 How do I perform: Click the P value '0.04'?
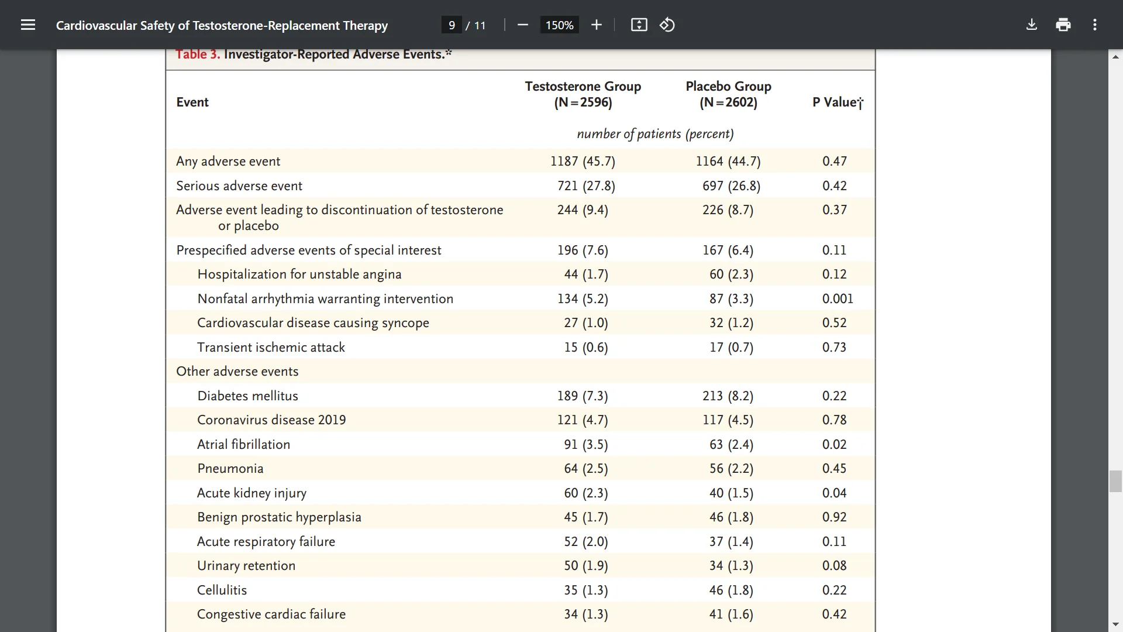pos(834,493)
